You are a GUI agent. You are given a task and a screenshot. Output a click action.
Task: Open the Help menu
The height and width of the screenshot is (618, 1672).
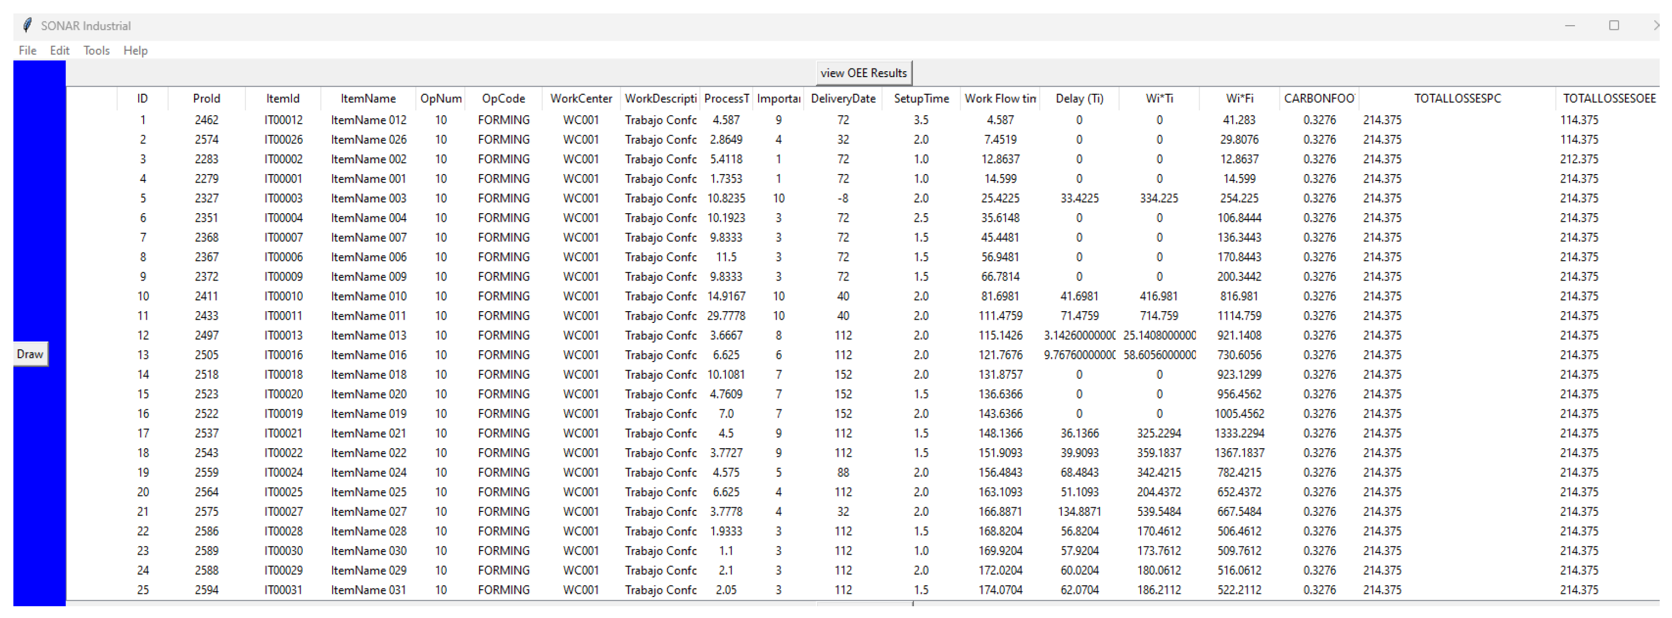[135, 50]
